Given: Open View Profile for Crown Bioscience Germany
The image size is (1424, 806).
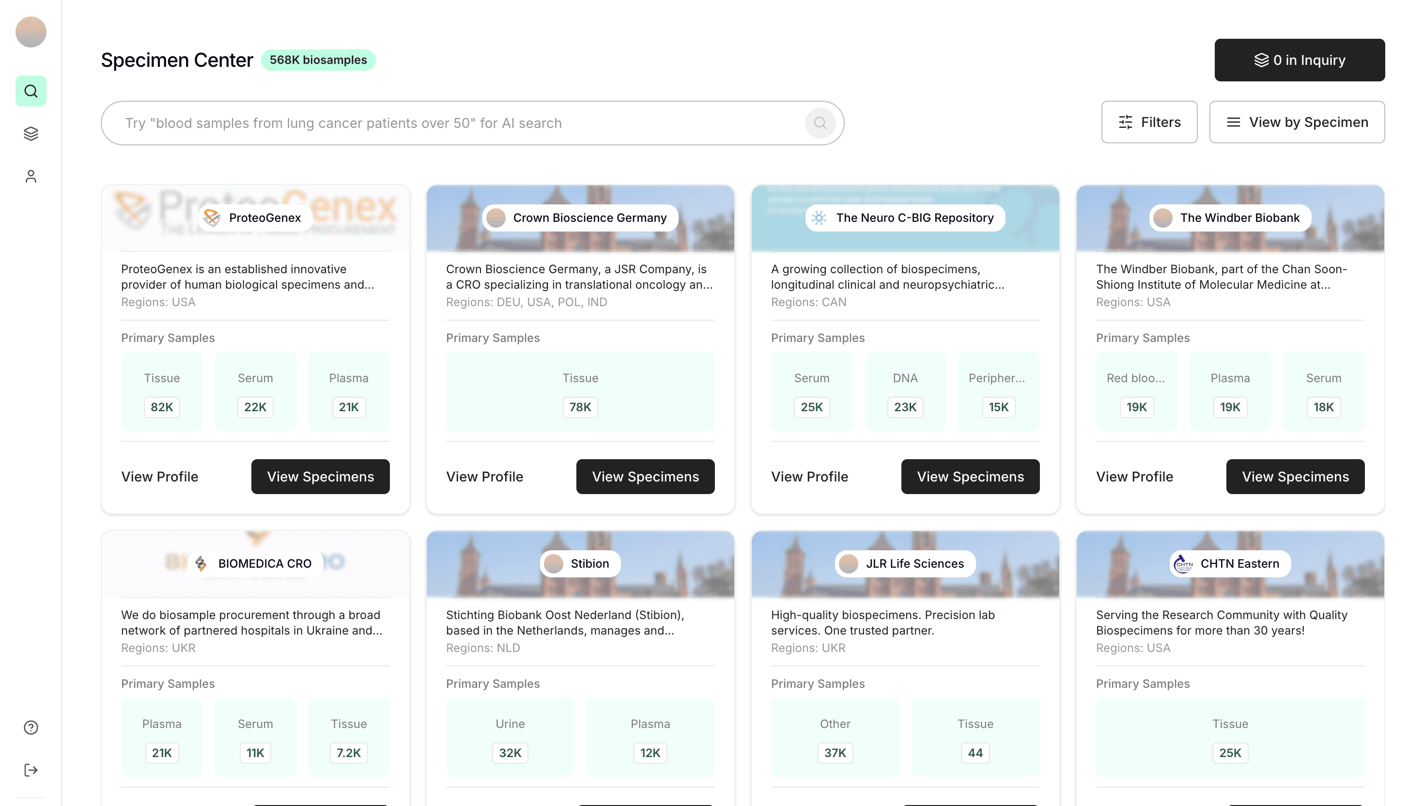Looking at the screenshot, I should [x=484, y=477].
